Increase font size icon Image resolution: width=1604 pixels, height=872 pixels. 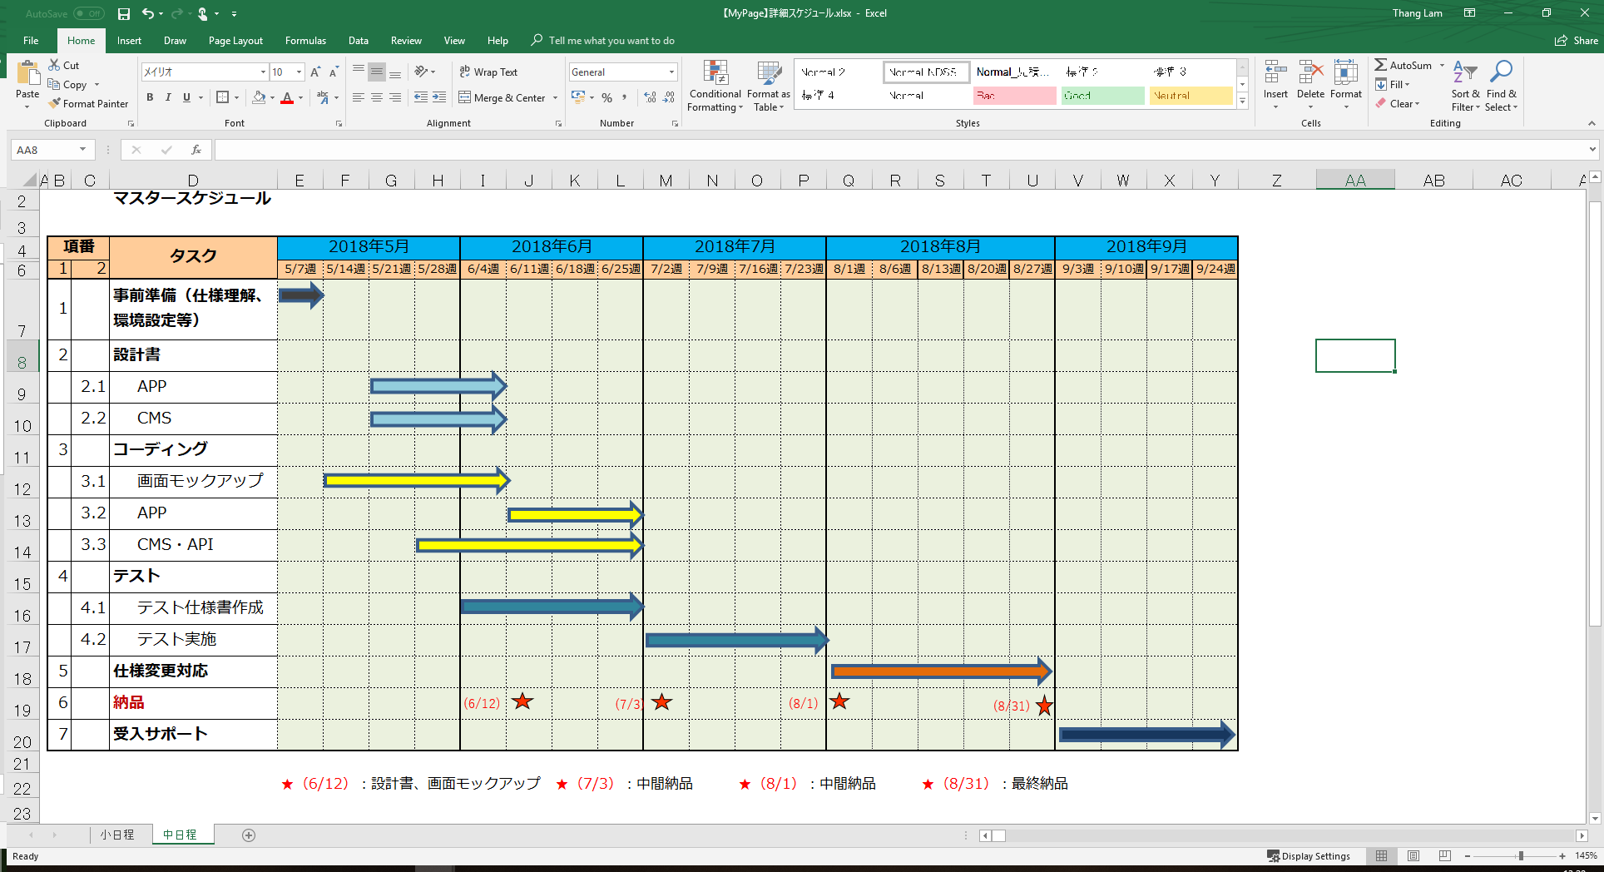[x=315, y=72]
